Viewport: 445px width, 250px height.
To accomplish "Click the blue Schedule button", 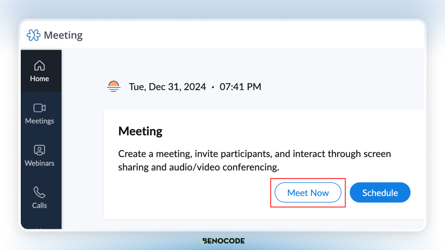I will (x=380, y=193).
